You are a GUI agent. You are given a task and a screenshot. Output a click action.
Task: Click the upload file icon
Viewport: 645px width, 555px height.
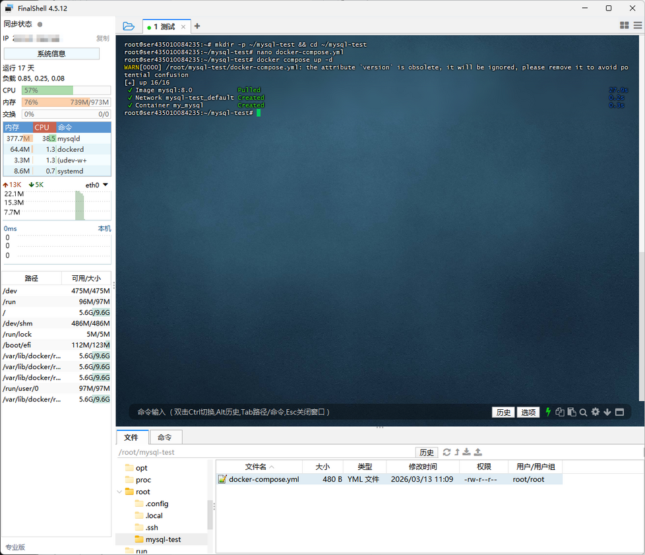pyautogui.click(x=478, y=452)
